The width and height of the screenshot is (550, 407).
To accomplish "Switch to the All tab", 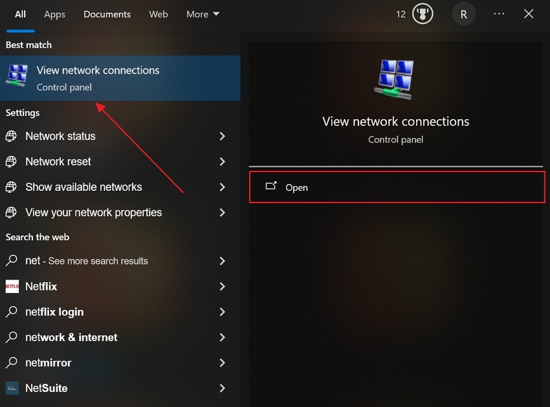I will click(x=20, y=14).
